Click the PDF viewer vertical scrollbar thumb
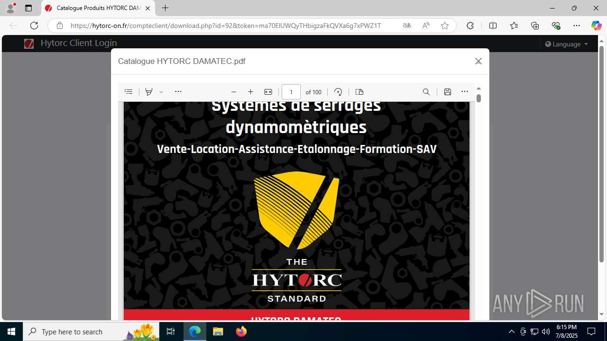Screen dimensions: 607x341 [x=478, y=98]
